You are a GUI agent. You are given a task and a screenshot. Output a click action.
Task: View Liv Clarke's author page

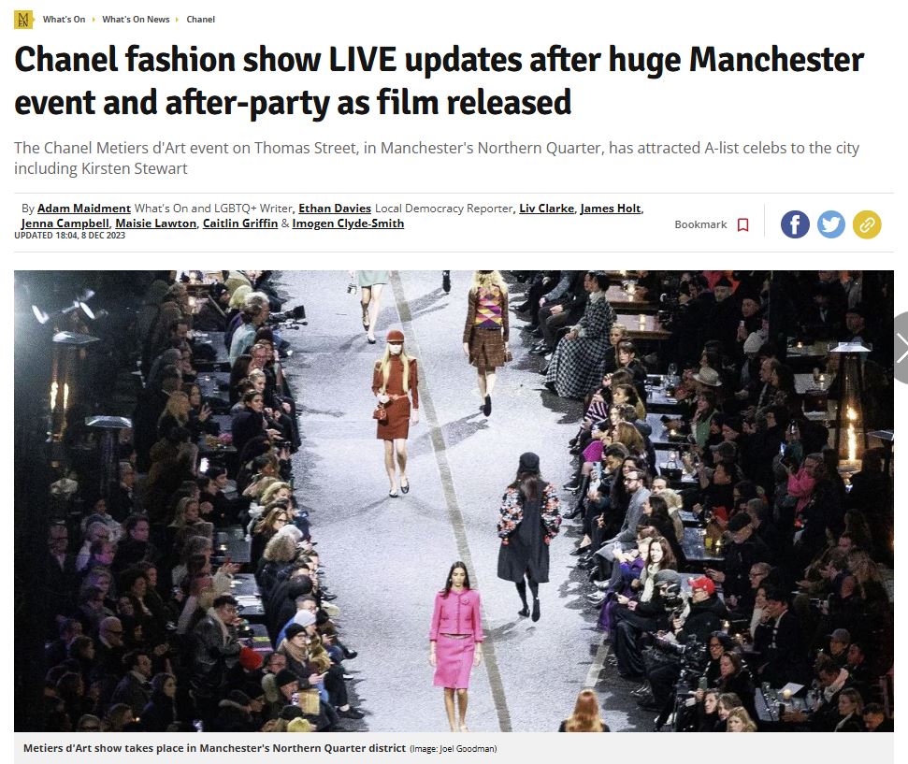point(547,208)
